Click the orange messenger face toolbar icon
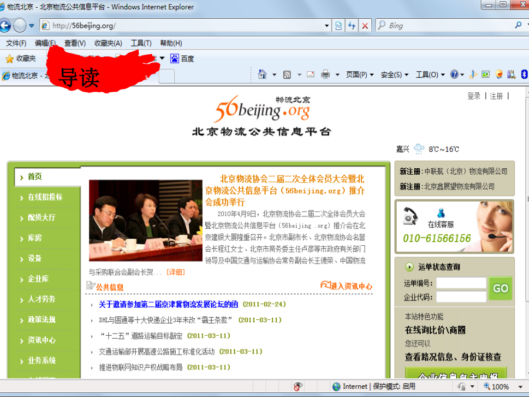The image size is (529, 397). [498, 74]
